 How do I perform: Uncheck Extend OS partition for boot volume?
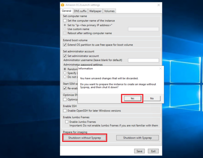point(65,45)
